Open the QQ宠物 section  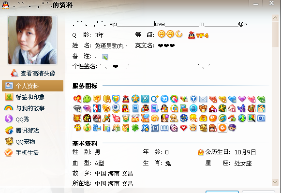(x=20, y=141)
